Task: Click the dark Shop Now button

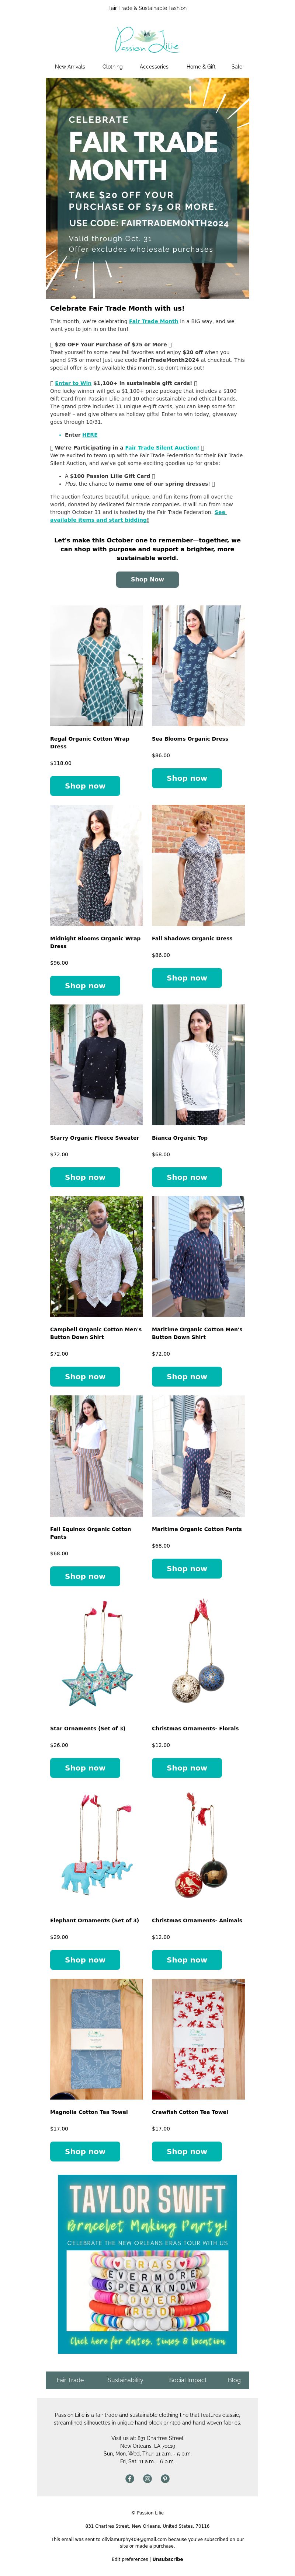Action: pos(147,579)
